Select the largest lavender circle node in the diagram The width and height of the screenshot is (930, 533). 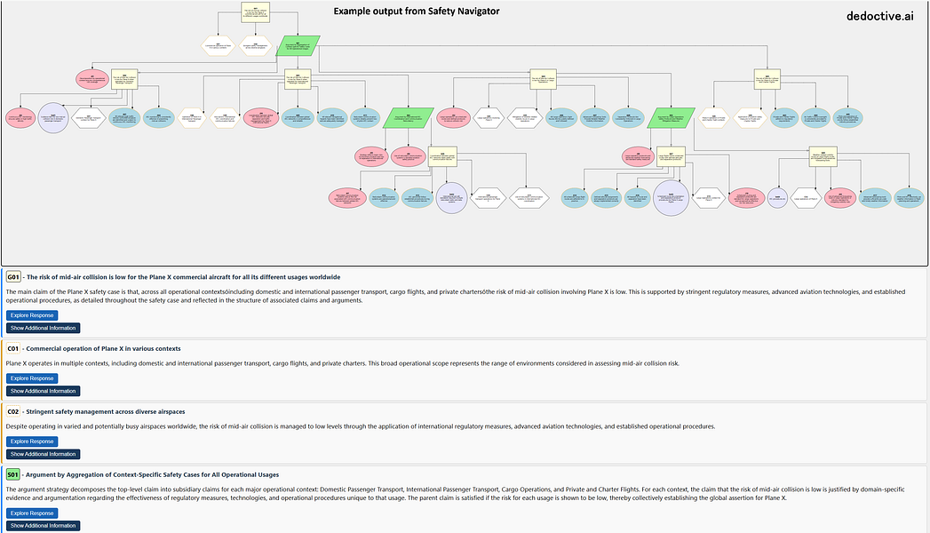pyautogui.click(x=671, y=197)
